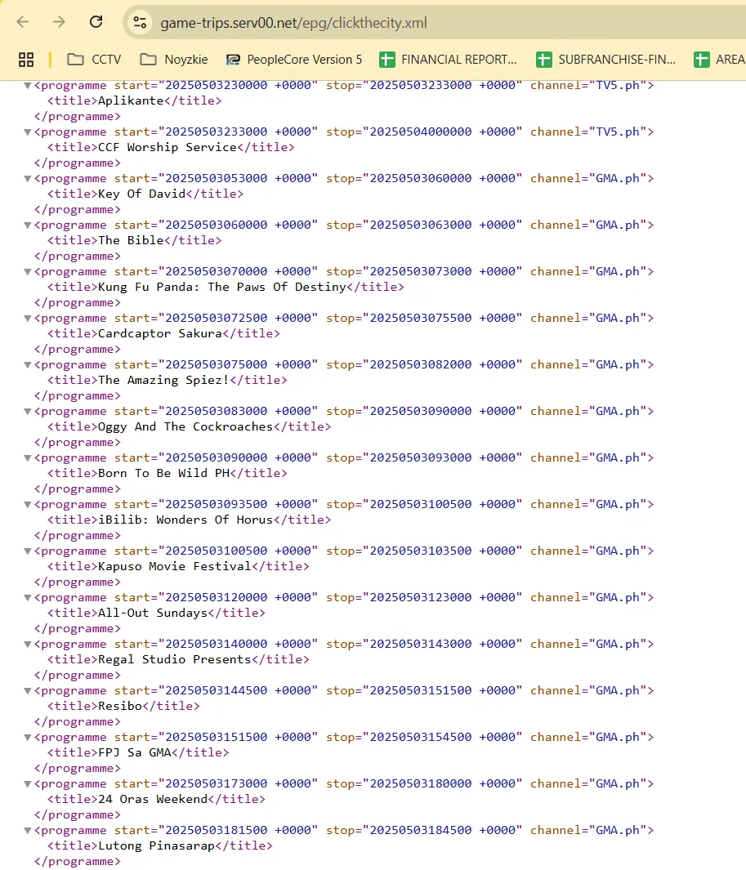
Task: Click channel GMA.ph in Key Of David row
Action: (x=618, y=179)
